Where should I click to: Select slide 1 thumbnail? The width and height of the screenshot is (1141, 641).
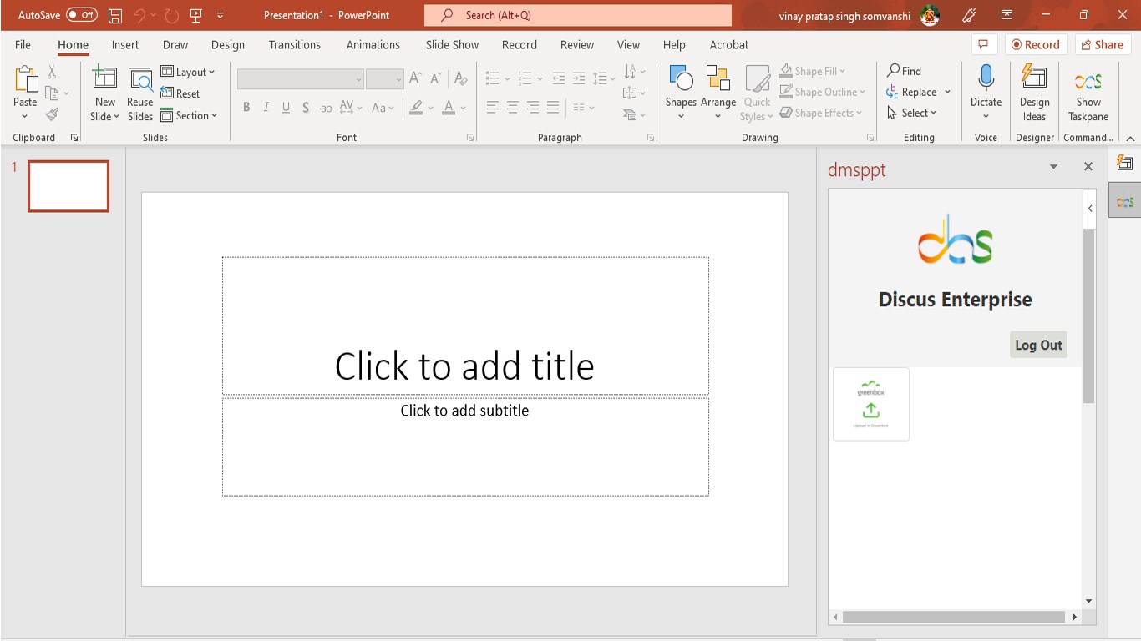[68, 186]
